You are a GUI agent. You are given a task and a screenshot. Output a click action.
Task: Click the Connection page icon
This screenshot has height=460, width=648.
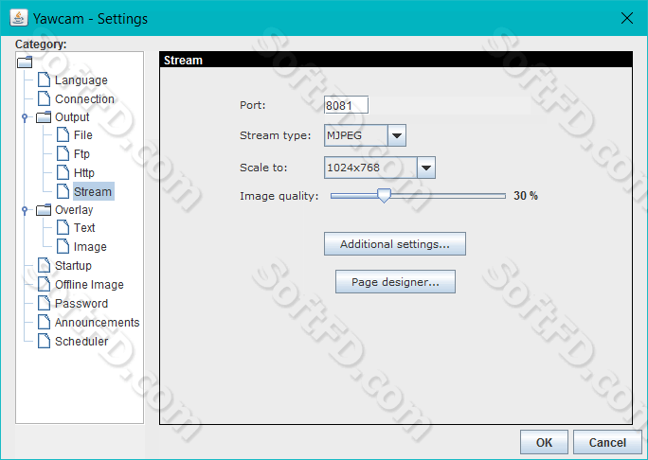(44, 98)
